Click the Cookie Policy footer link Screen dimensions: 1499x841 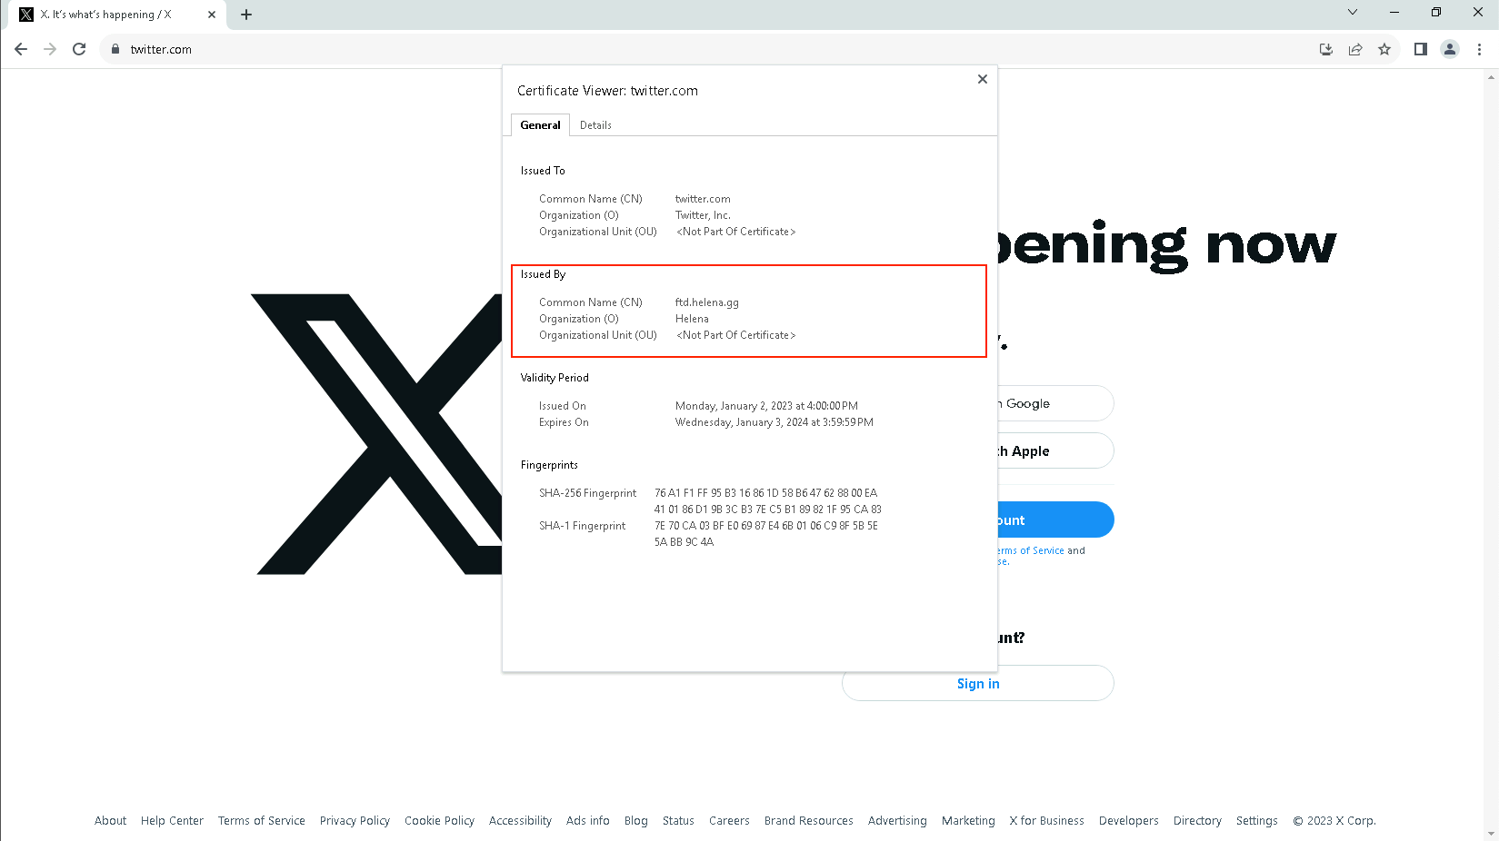coord(439,821)
